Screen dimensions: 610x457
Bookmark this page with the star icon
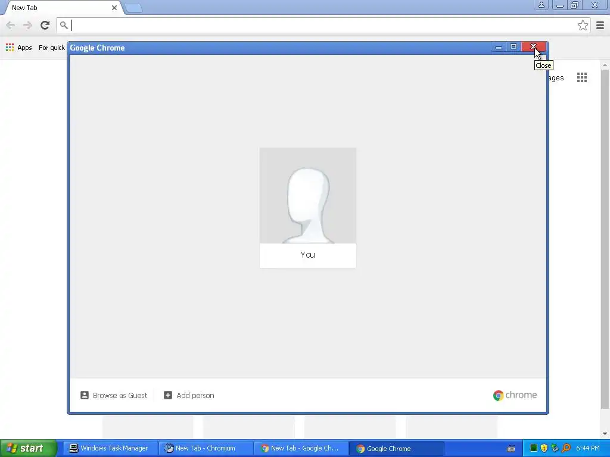click(x=583, y=25)
